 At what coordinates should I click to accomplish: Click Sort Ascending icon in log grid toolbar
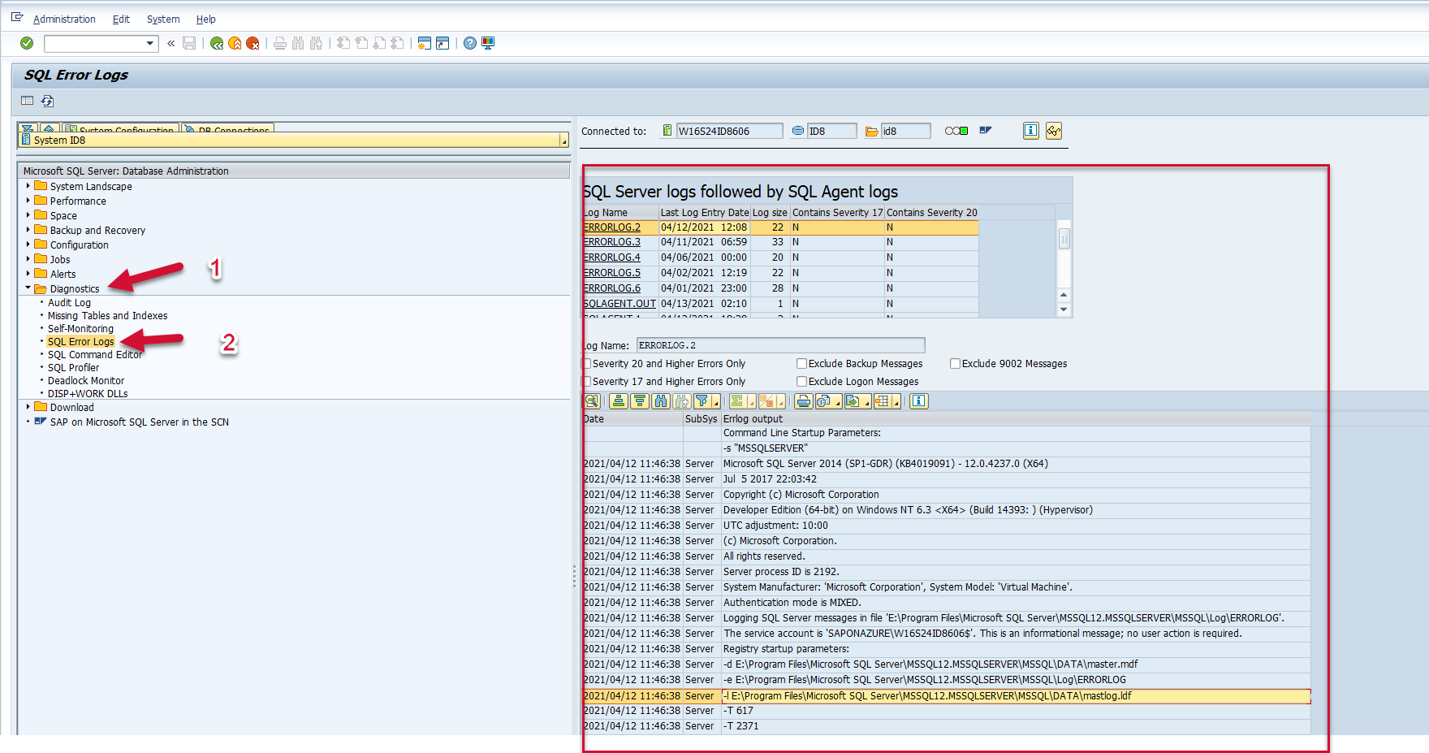pos(619,401)
